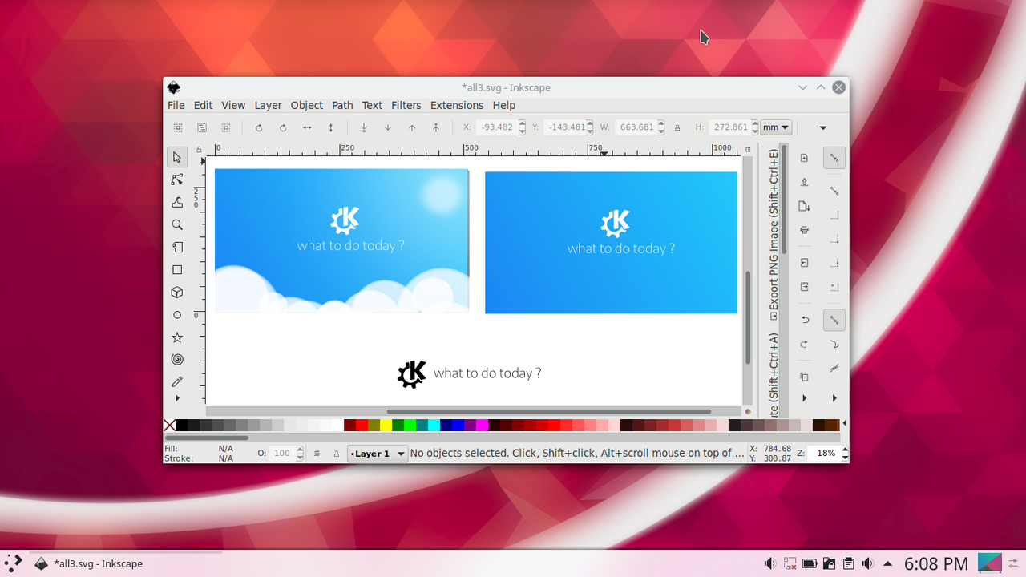
Task: Select the Measure tool
Action: coord(177,247)
